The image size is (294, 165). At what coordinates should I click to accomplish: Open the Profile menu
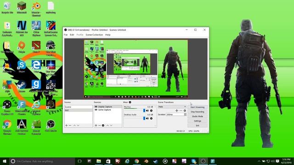pyautogui.click(x=80, y=35)
